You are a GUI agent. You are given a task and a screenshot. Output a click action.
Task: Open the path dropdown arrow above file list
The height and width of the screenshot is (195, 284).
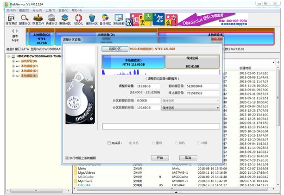coord(273,62)
